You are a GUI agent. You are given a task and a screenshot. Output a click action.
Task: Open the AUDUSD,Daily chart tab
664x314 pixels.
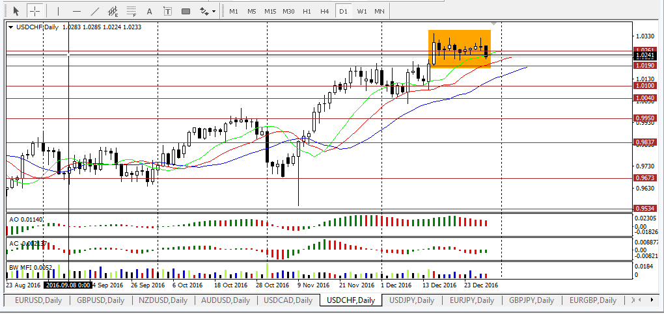click(225, 300)
